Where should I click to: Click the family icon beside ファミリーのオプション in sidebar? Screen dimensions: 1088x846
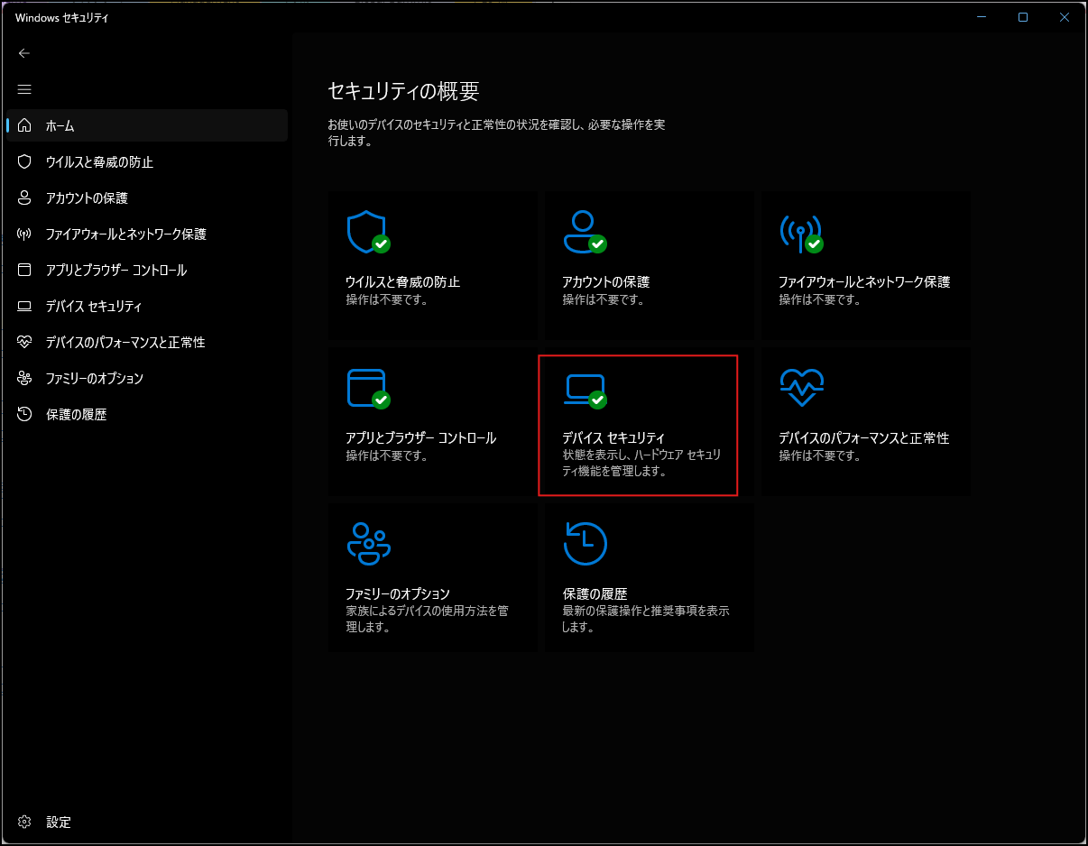[x=24, y=378]
